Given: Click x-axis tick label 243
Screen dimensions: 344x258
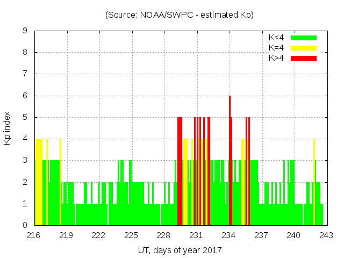Looking at the screenshot, I should (x=326, y=235).
